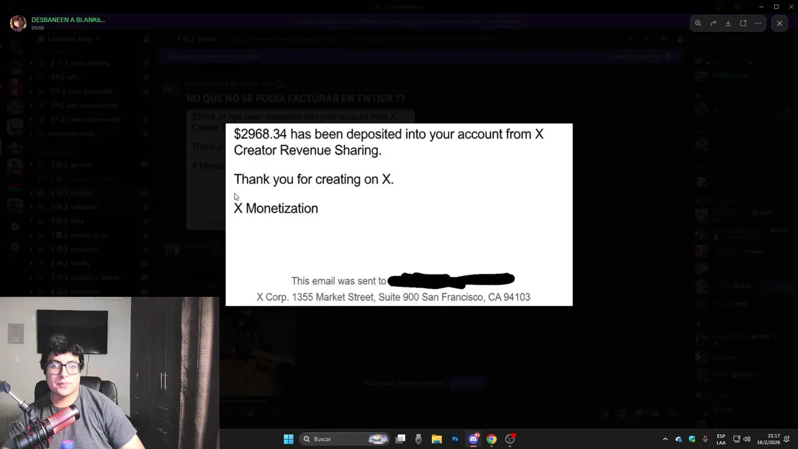This screenshot has height=449, width=798.
Task: Click the taskbar app icon with red dot
Action: pyautogui.click(x=510, y=439)
